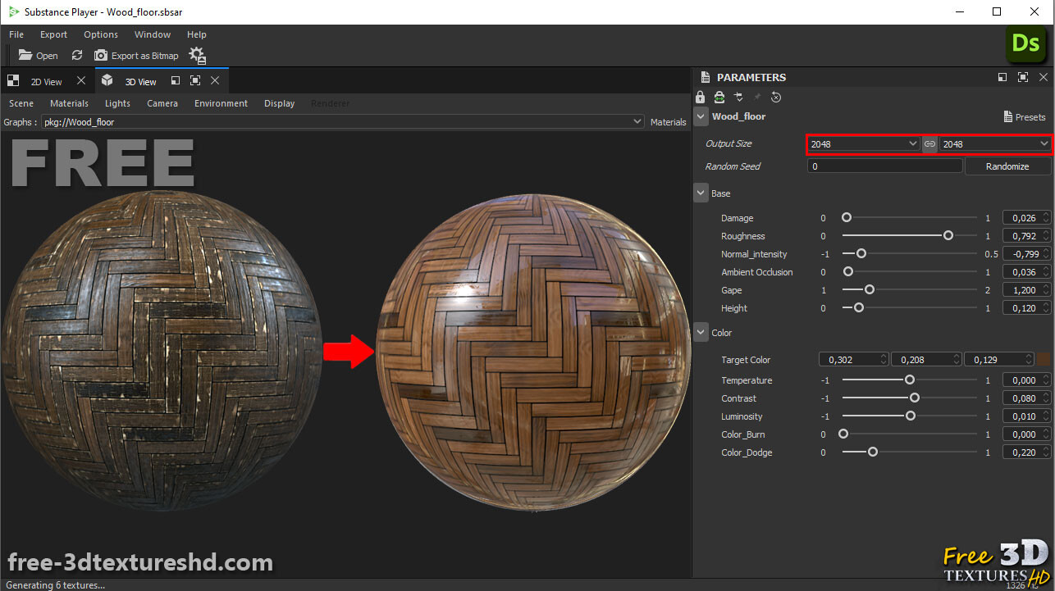The height and width of the screenshot is (591, 1055).
Task: Collapse the Base parameters section
Action: pyautogui.click(x=701, y=193)
